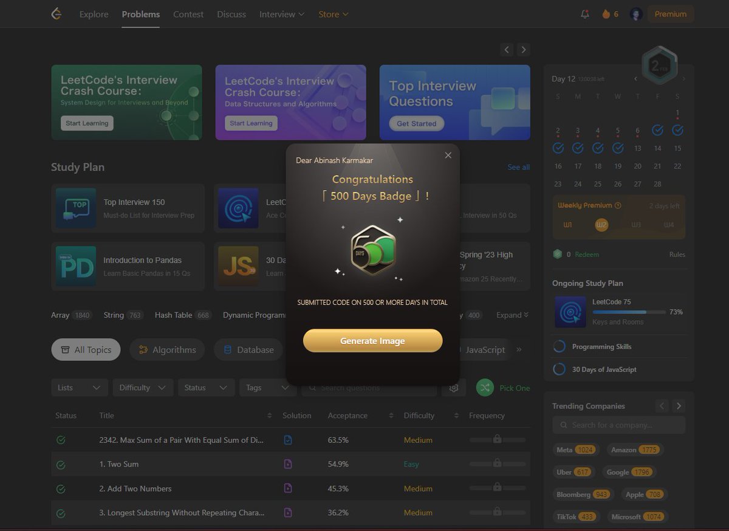The width and height of the screenshot is (729, 531).
Task: Click the LeetCode 75 ongoing plan icon
Action: (x=570, y=312)
